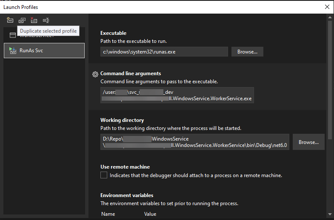Edit the Working directory path field
The height and width of the screenshot is (220, 334).
tap(195, 142)
